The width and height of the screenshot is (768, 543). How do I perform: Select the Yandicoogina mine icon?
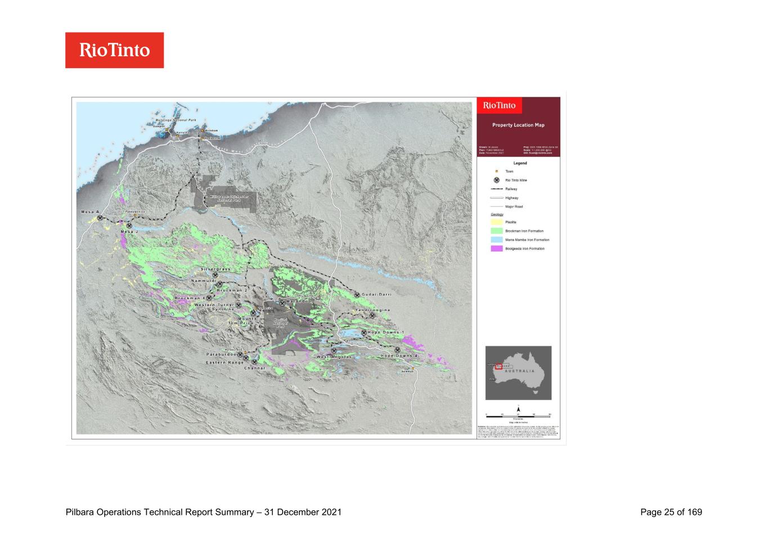[372, 316]
